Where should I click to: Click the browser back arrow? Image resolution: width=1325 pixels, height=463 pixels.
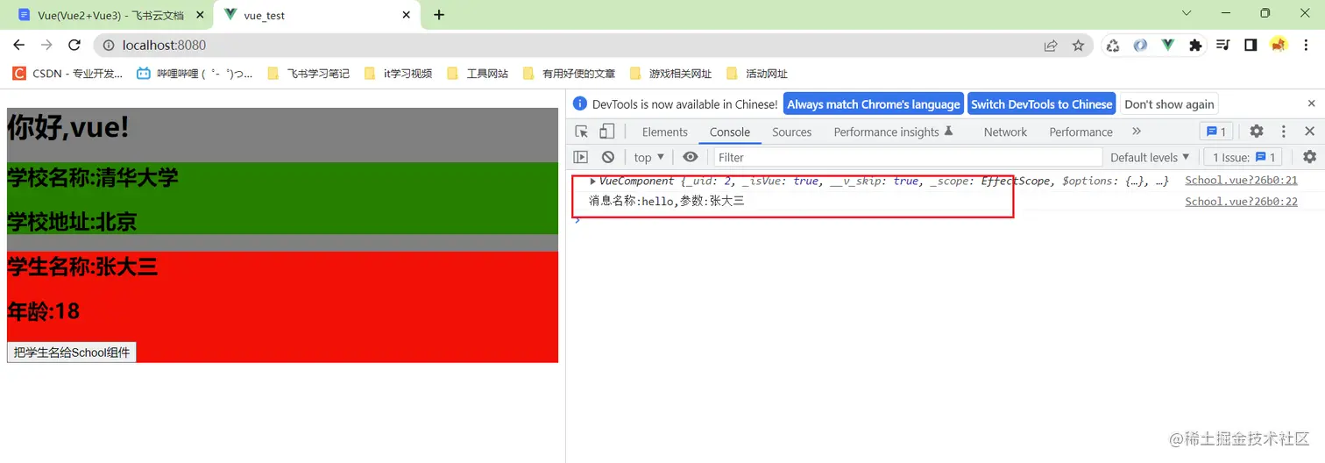click(19, 45)
